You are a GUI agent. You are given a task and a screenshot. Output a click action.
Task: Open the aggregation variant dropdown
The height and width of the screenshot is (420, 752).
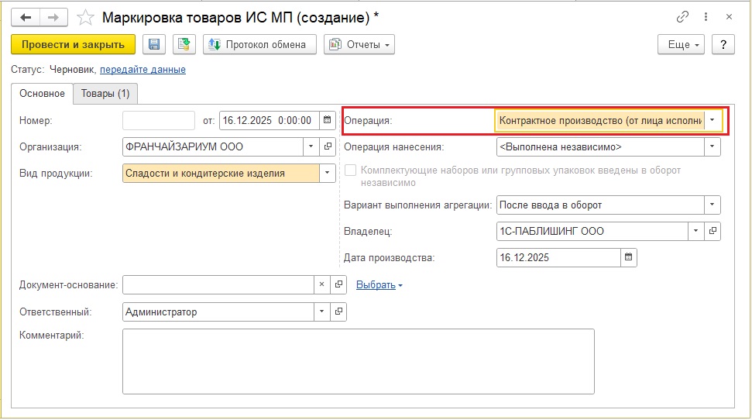pos(712,205)
